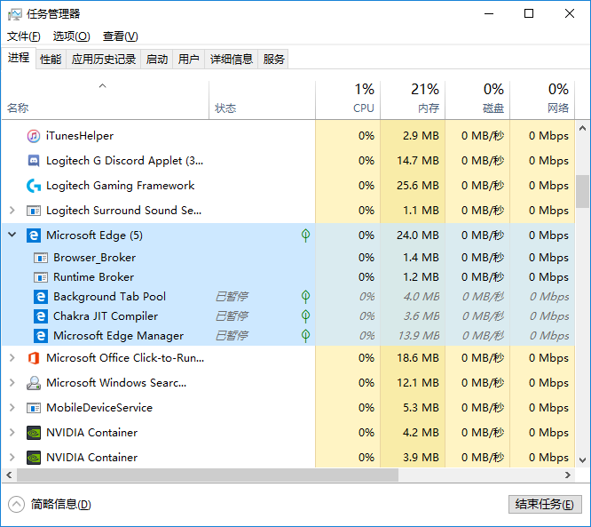The height and width of the screenshot is (527, 591).
Task: Click the 13.9 MB memory value
Action: tap(419, 336)
